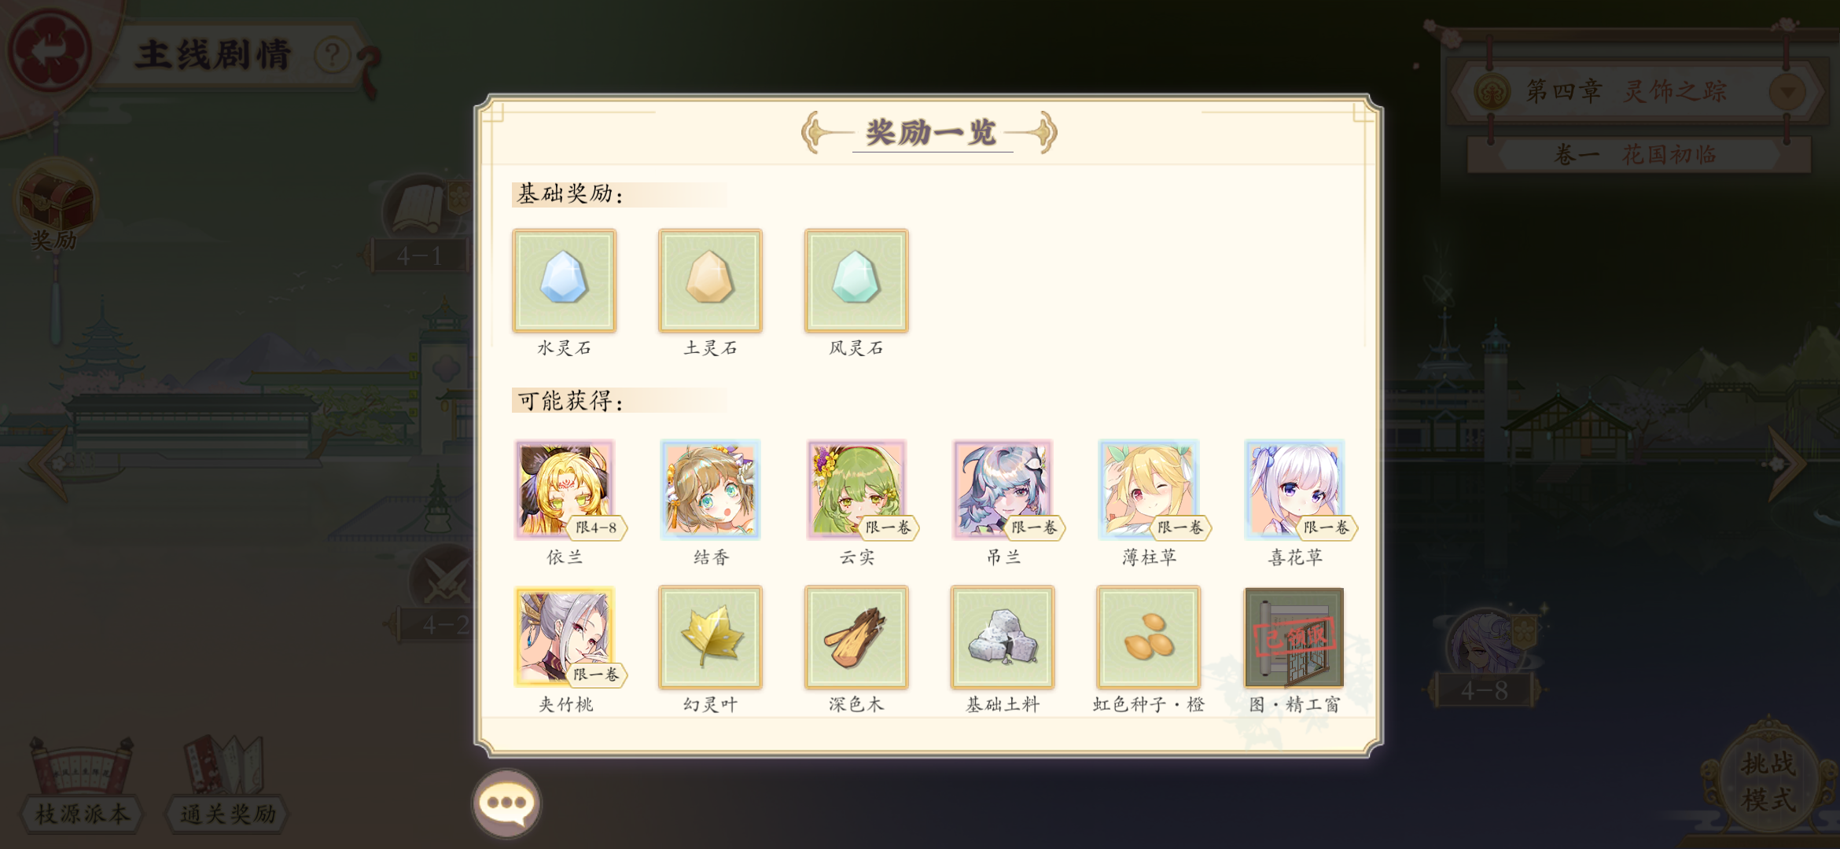Open the 虹色种子·橙 item icon

pyautogui.click(x=1149, y=638)
